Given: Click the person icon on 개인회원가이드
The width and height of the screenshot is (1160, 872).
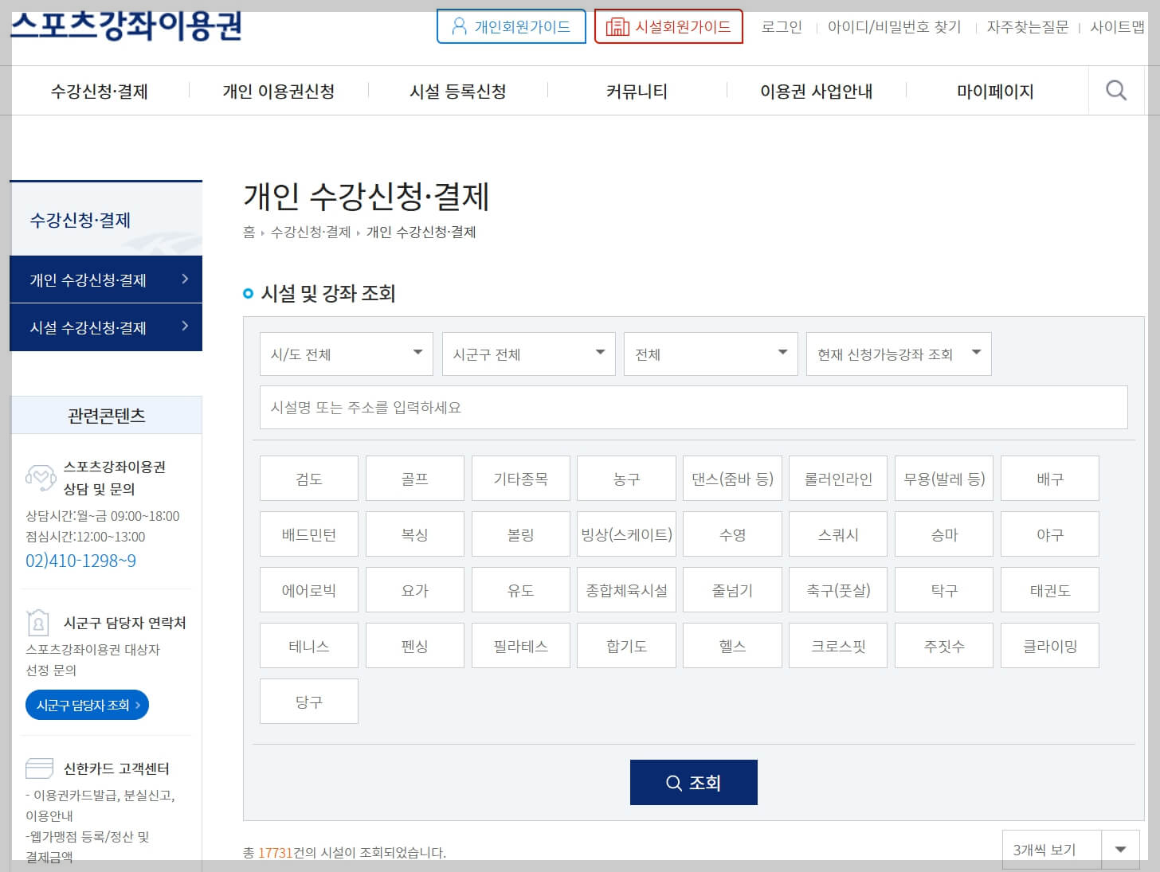Looking at the screenshot, I should pos(458,25).
